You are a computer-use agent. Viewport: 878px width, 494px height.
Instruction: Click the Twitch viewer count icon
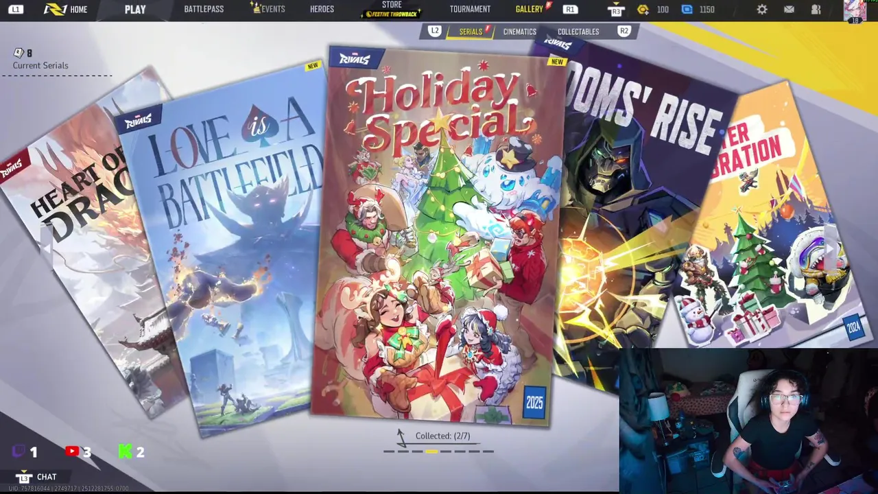pos(19,451)
